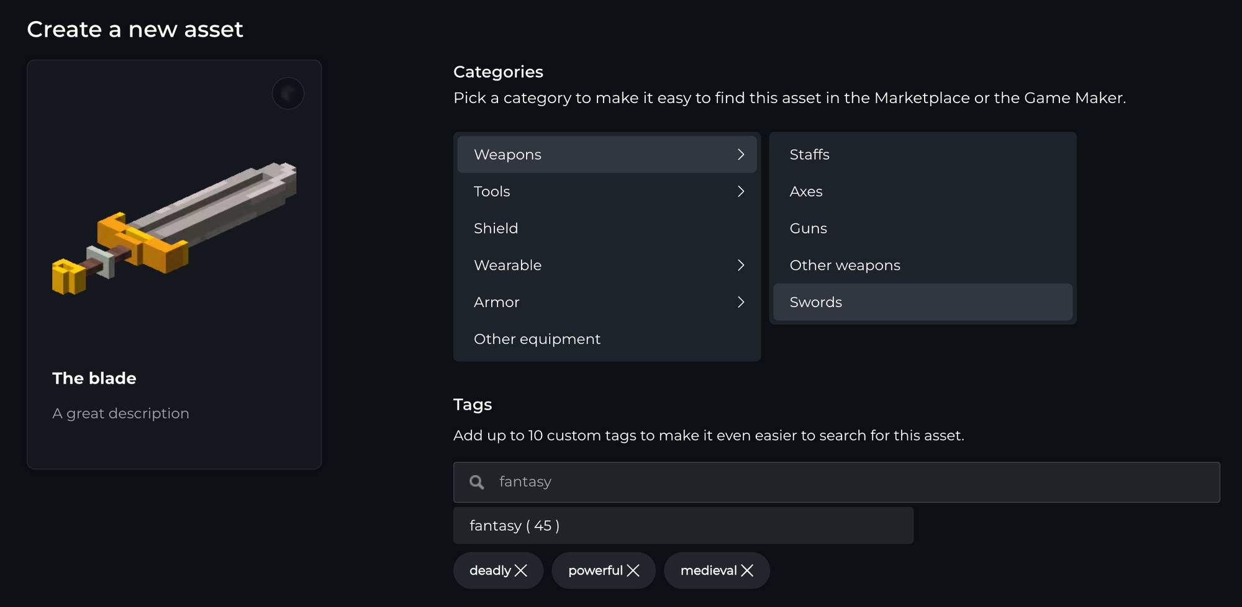Expand the Wearable category chevron
The image size is (1242, 607).
[741, 265]
